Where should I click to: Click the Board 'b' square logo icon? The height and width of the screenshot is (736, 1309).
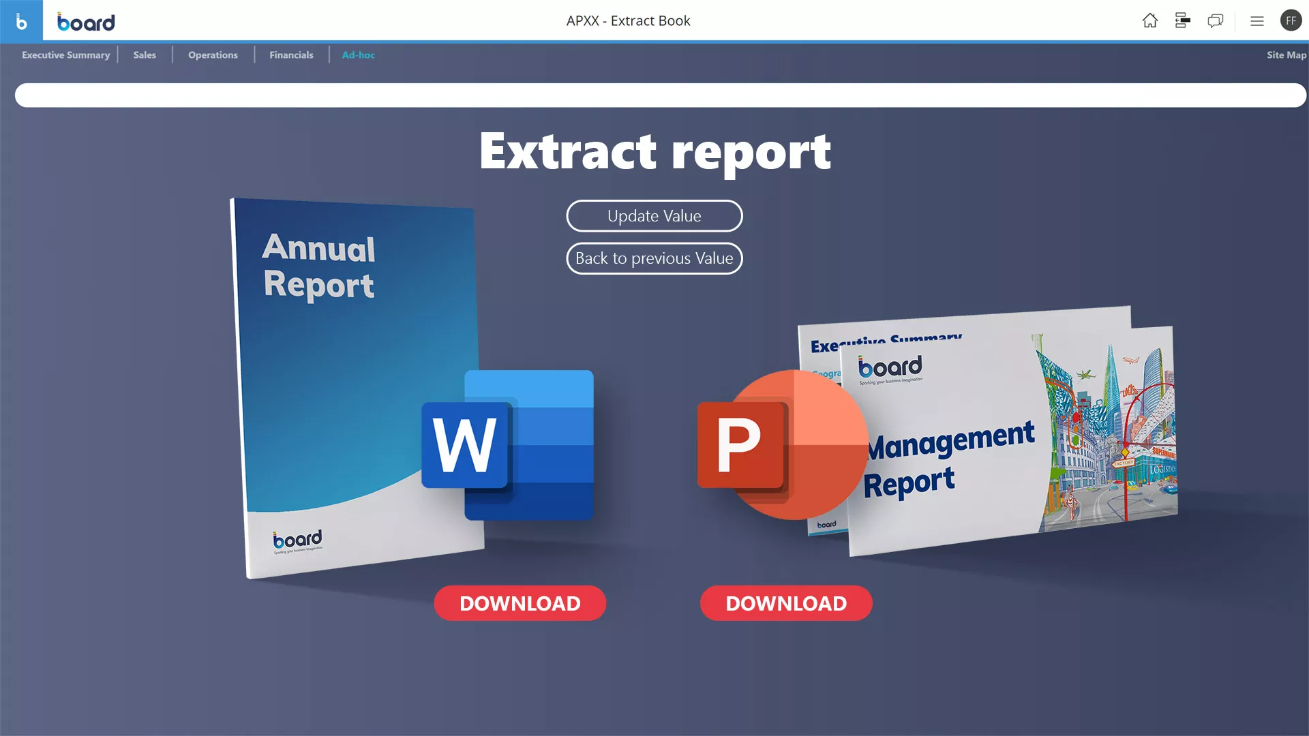point(21,20)
